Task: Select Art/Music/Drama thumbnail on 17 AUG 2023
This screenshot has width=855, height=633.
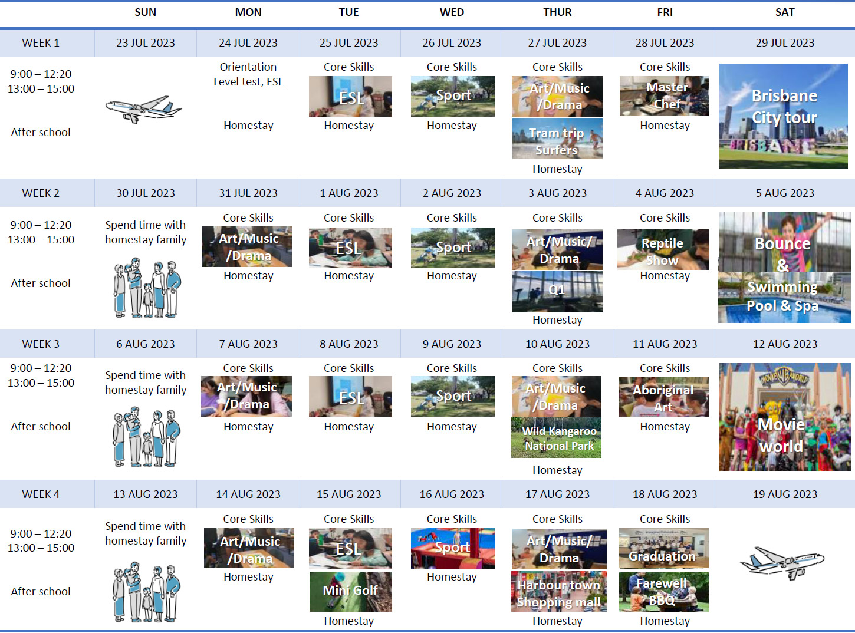Action: (558, 548)
